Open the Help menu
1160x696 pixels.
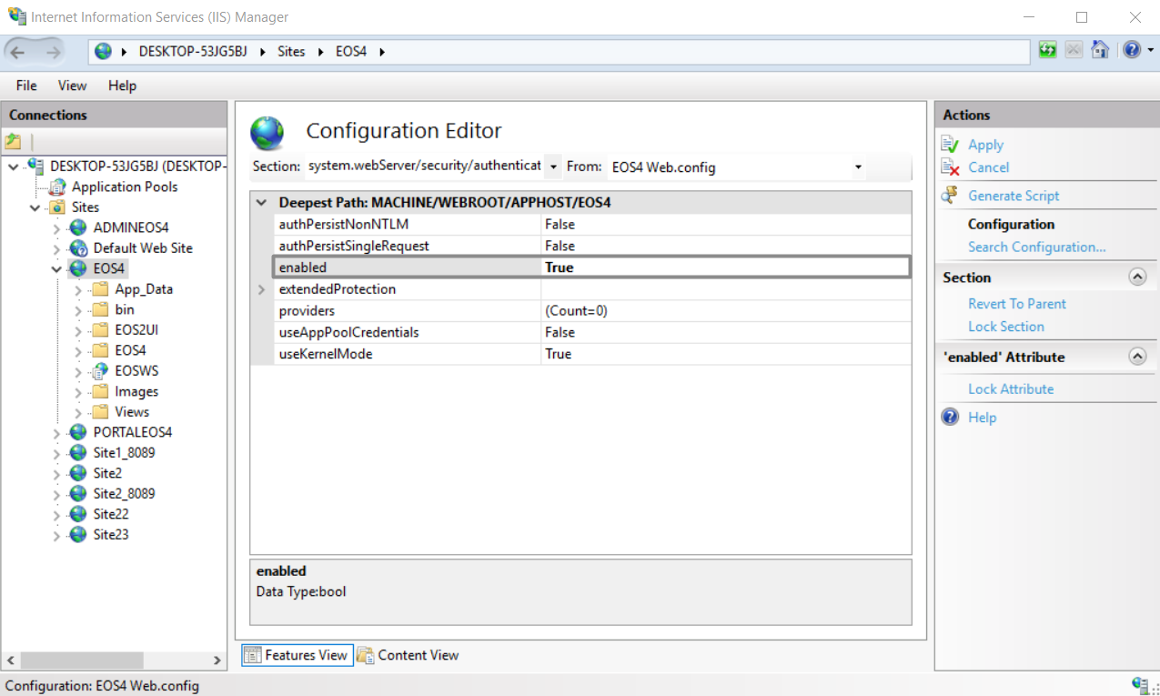[122, 86]
